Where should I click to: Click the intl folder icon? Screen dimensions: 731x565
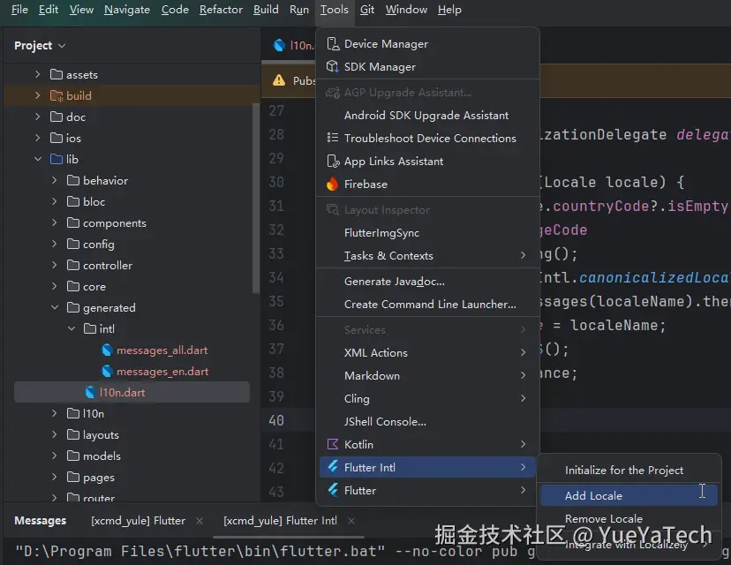pos(90,329)
